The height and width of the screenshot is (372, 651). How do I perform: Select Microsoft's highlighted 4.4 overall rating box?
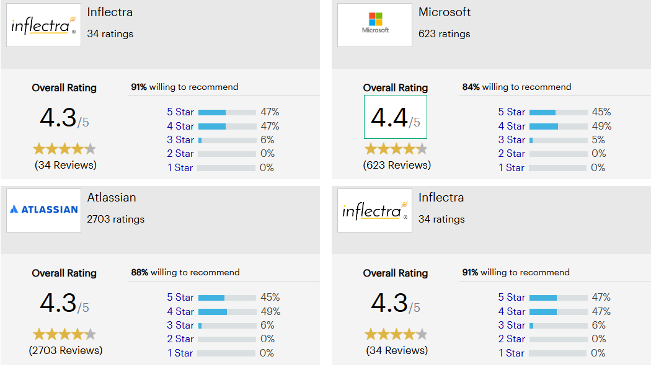[395, 117]
